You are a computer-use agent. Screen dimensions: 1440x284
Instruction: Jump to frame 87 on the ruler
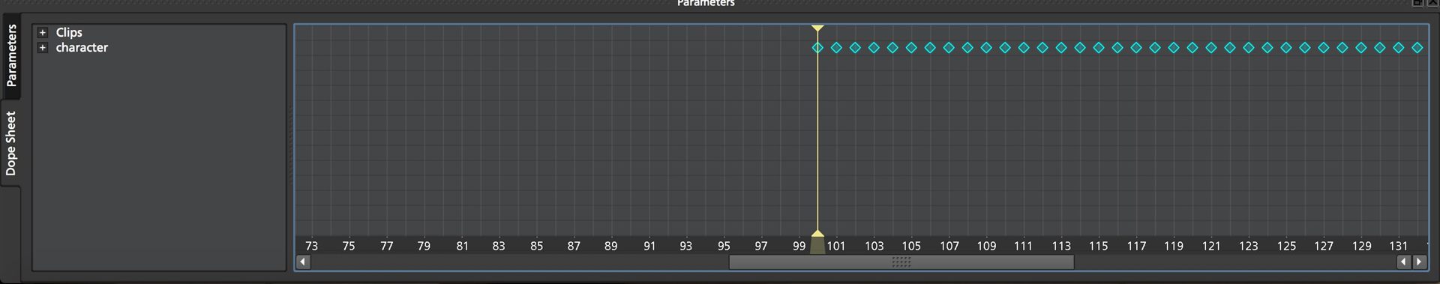(x=574, y=246)
